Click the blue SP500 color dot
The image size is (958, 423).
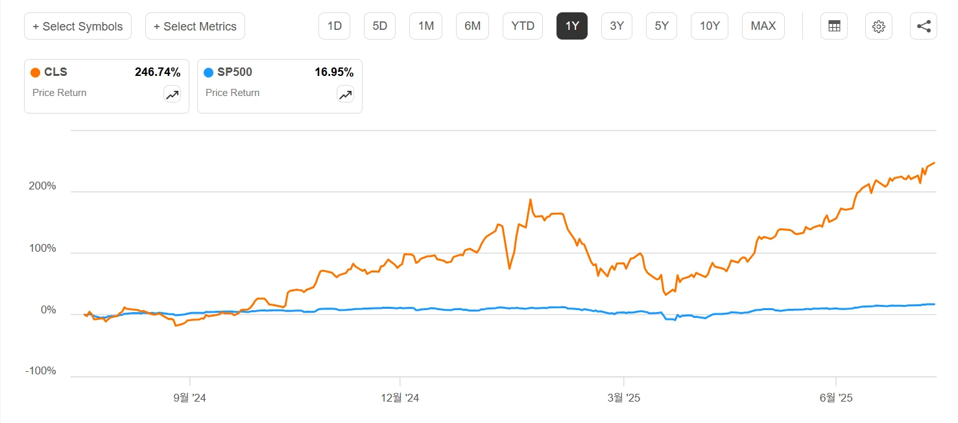pos(209,73)
